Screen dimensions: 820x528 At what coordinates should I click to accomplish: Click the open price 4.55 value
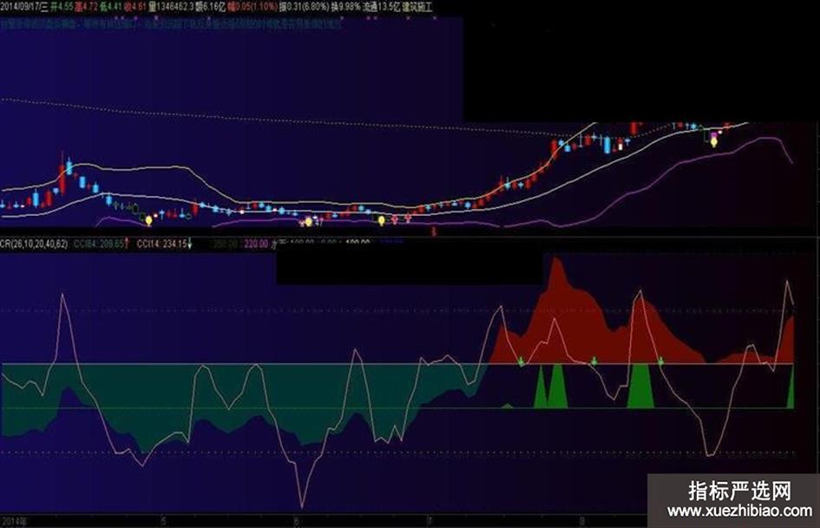[x=65, y=7]
